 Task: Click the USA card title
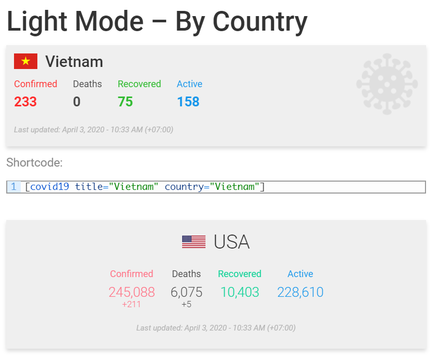click(231, 242)
